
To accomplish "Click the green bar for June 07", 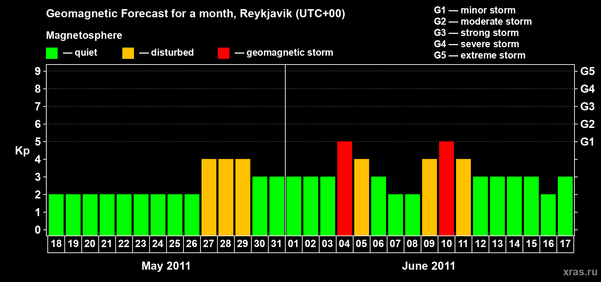I will pos(396,215).
